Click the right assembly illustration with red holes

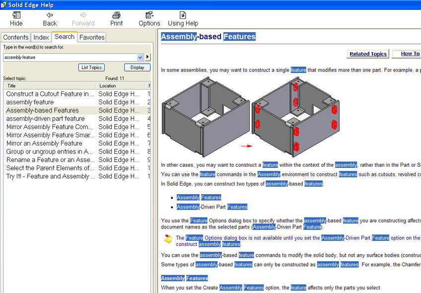pyautogui.click(x=295, y=117)
